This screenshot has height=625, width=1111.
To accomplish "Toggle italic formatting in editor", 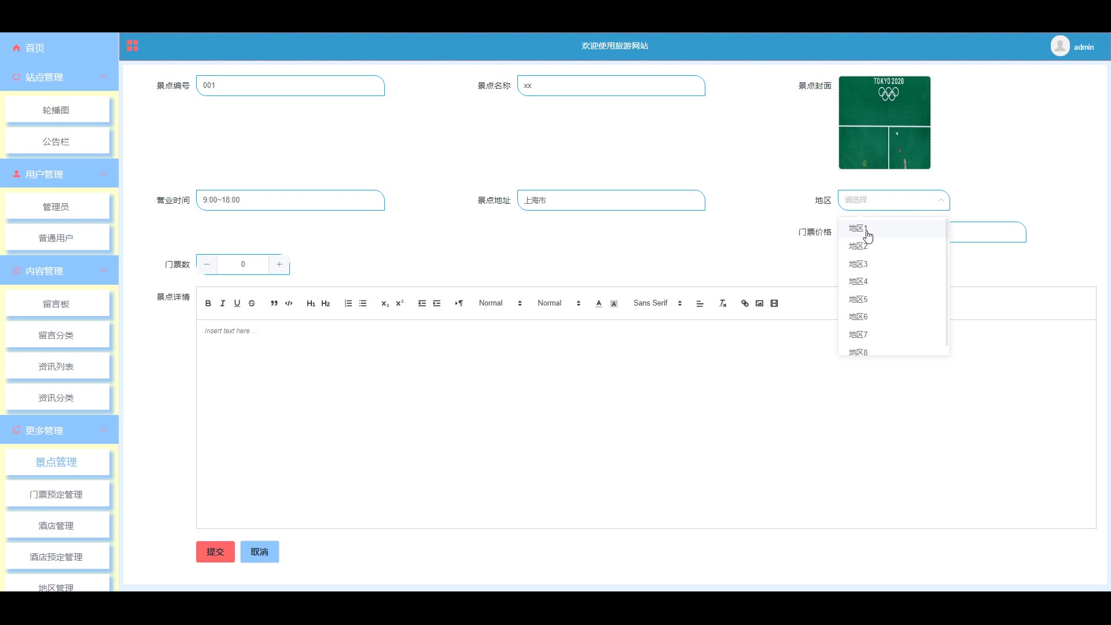I will (x=222, y=303).
